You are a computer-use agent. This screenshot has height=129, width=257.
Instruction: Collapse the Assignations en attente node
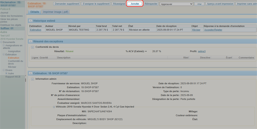coord(4,46)
